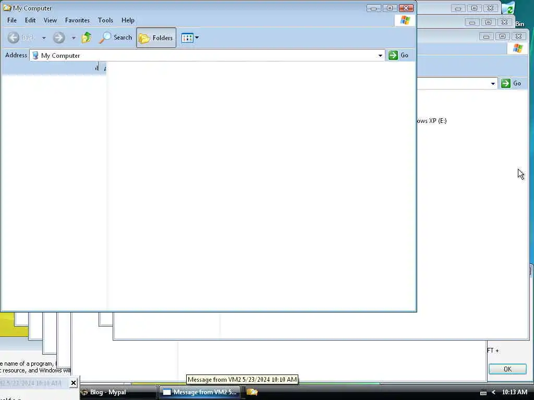Toggle the Folders pane button
This screenshot has height=400, width=534.
tap(156, 37)
